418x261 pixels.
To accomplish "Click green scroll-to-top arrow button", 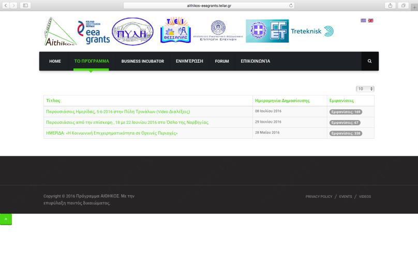I will tap(6, 219).
